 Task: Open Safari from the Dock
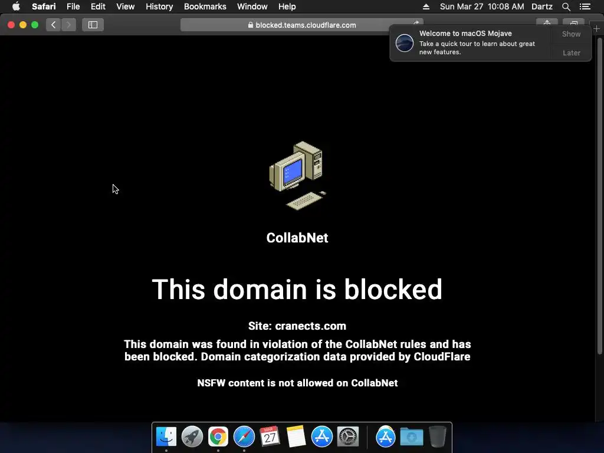coord(244,436)
